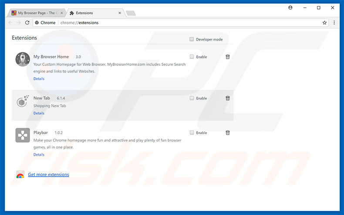Click the New Tab extension icon
344x215 pixels.
(23, 101)
